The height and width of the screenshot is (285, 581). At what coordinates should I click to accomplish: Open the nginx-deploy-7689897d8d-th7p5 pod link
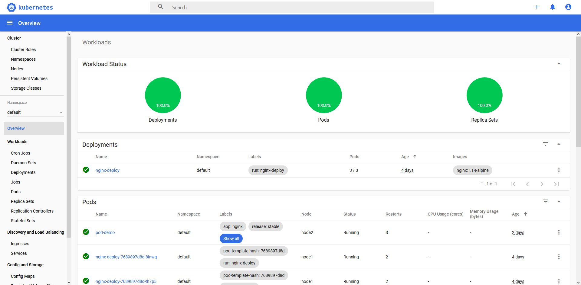tap(126, 281)
